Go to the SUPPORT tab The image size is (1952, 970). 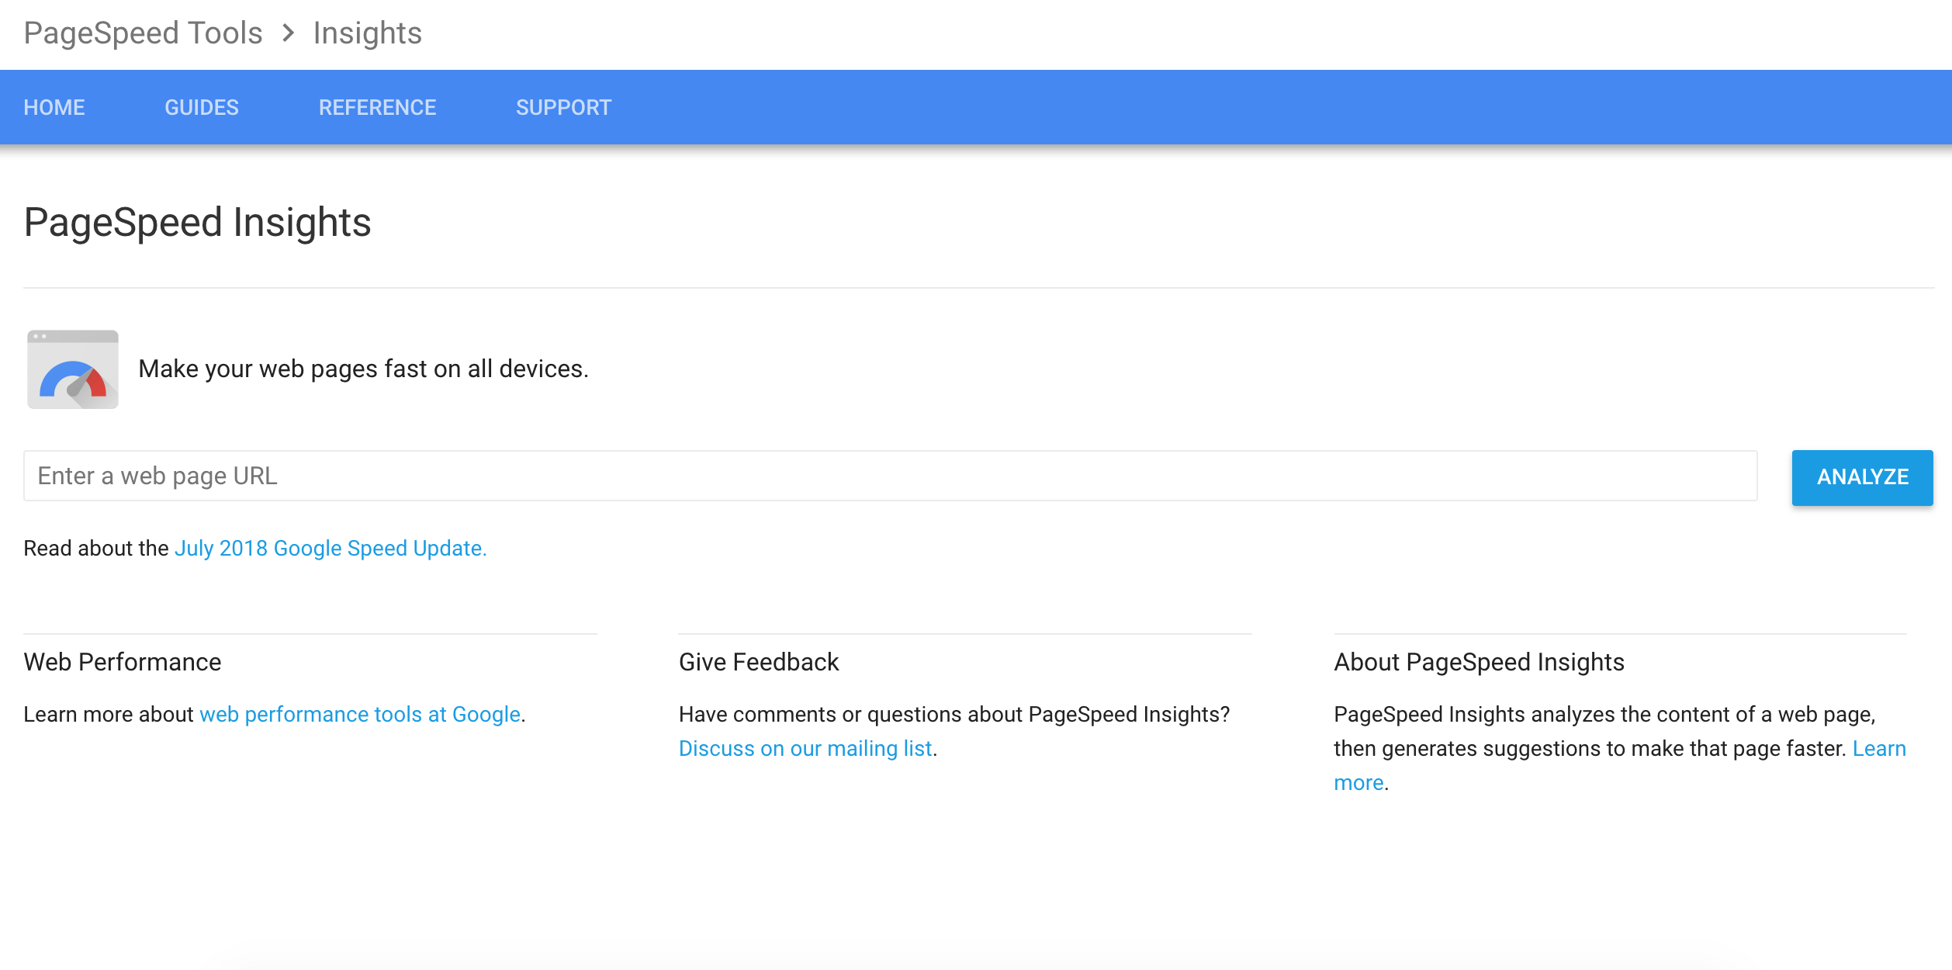[x=563, y=107]
